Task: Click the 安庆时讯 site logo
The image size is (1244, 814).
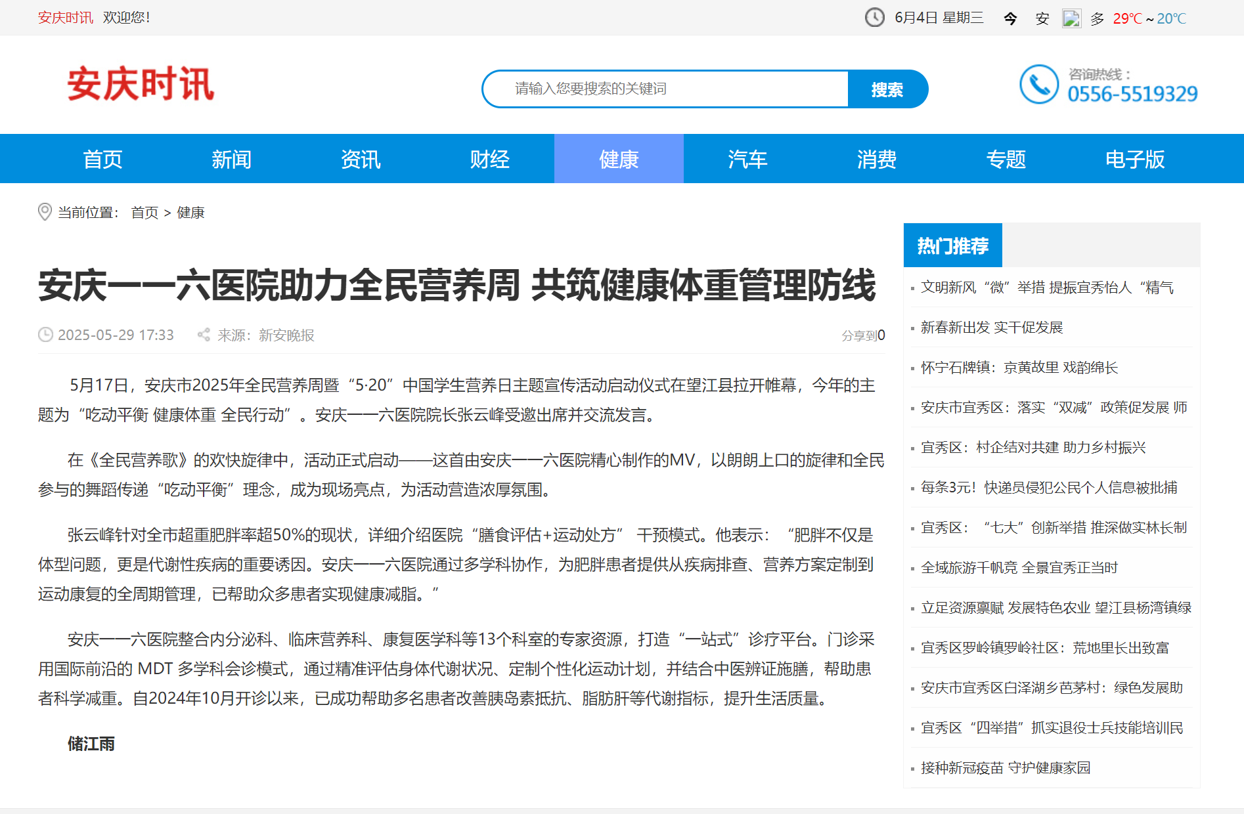Action: click(x=141, y=87)
